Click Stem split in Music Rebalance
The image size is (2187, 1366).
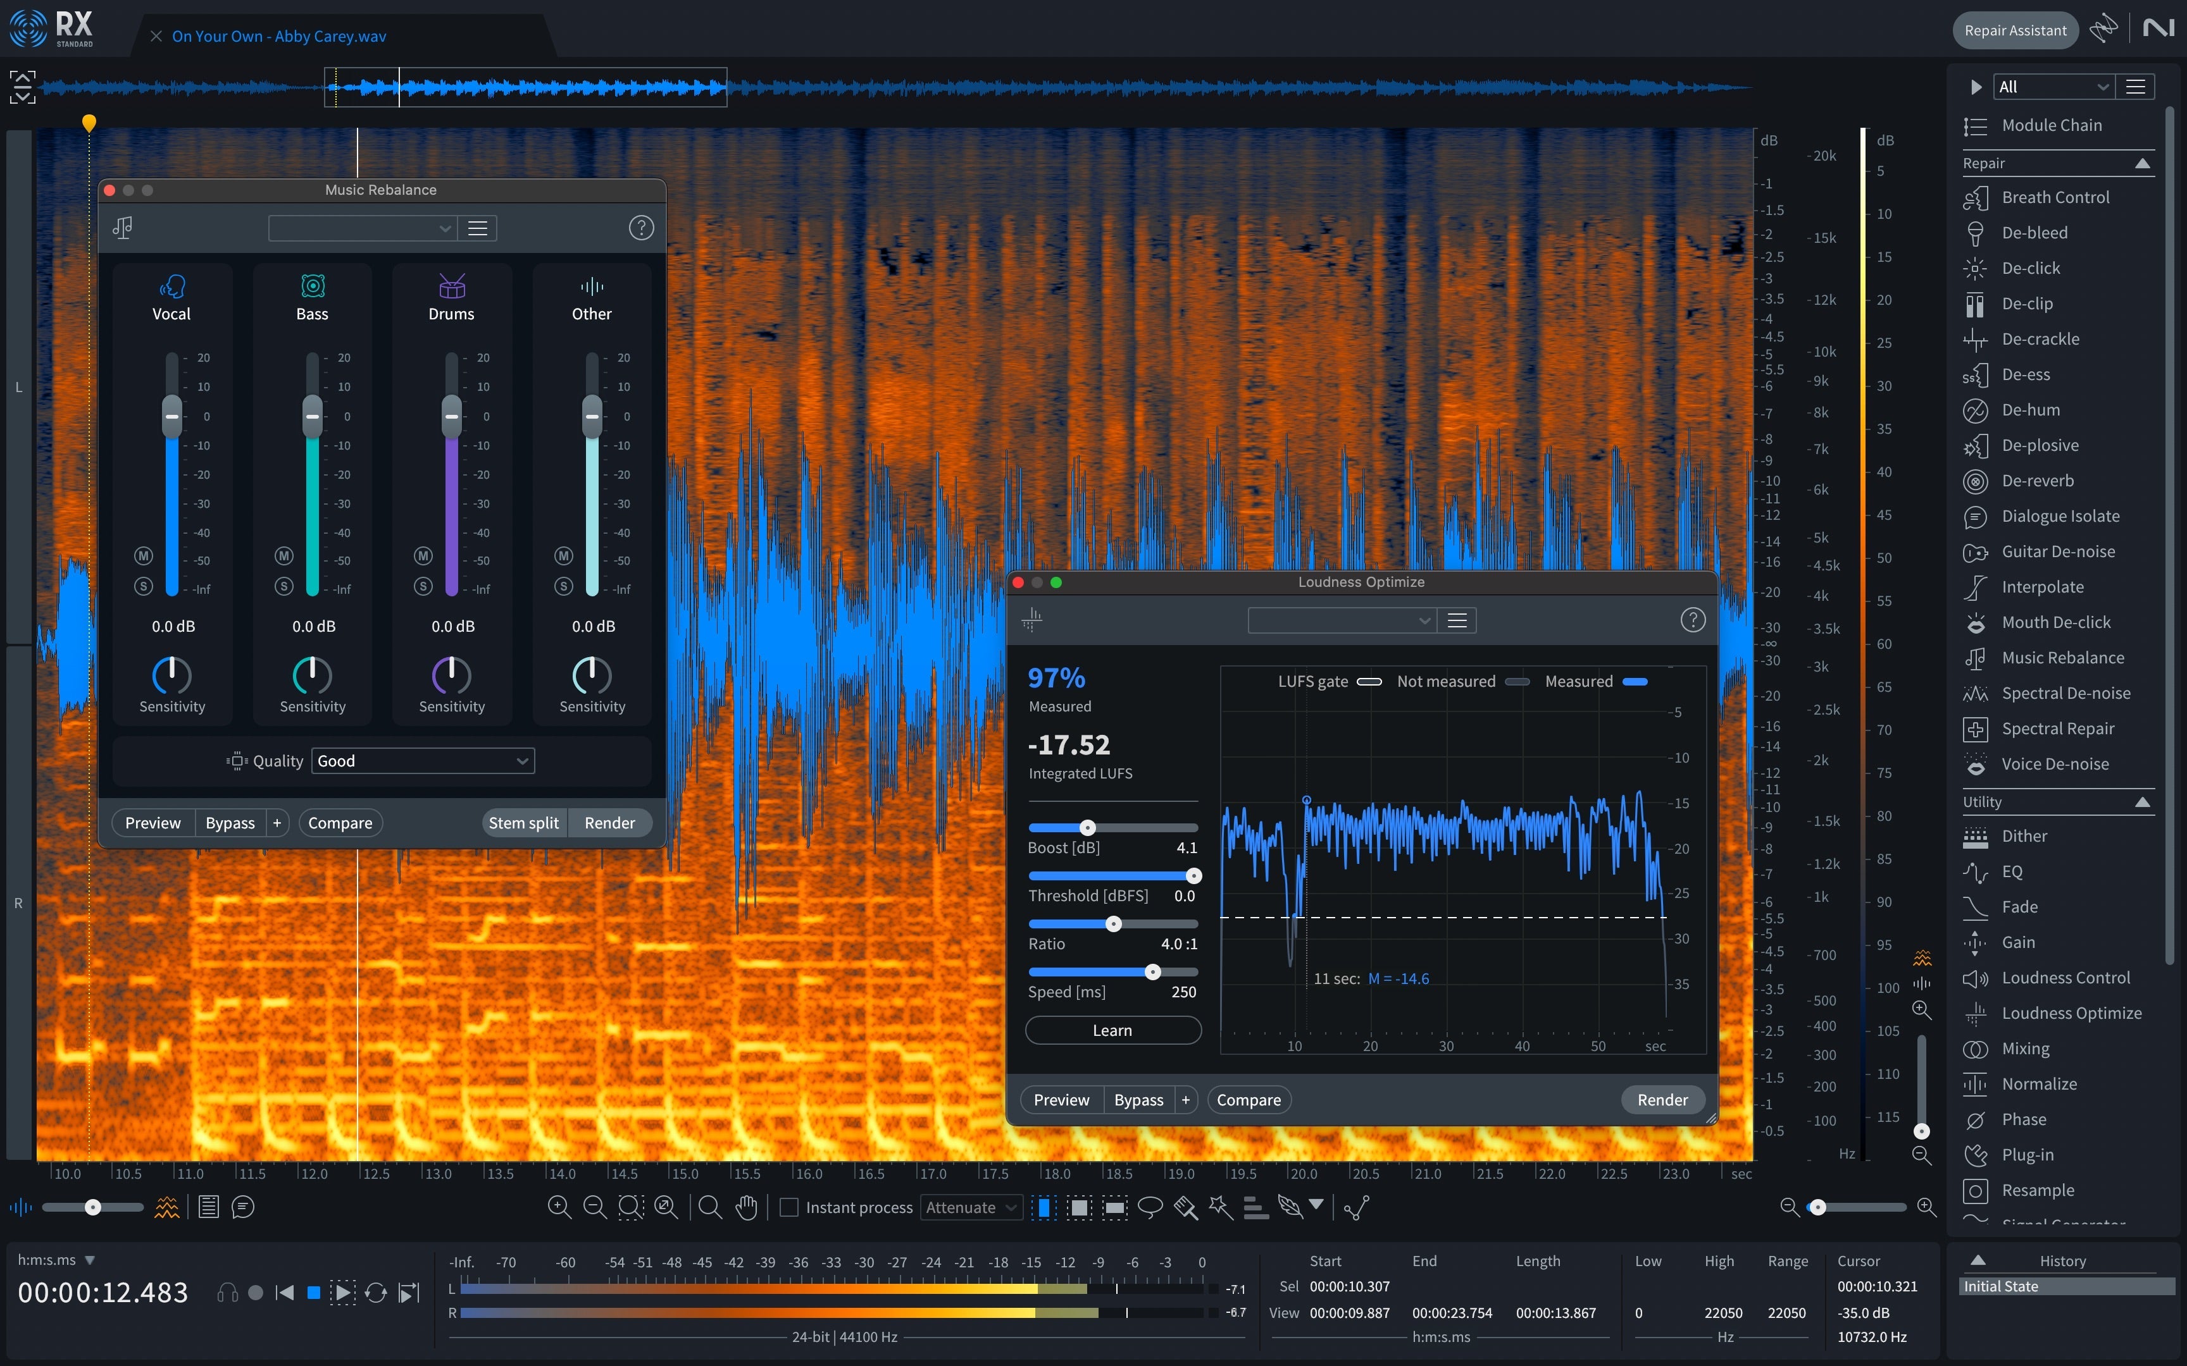tap(525, 821)
